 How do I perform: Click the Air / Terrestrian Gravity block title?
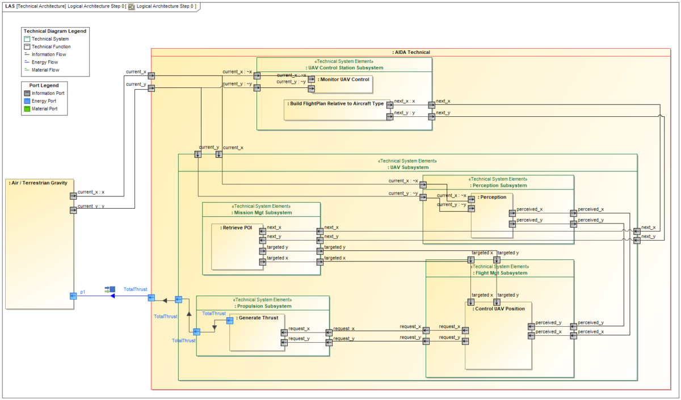[x=38, y=183]
